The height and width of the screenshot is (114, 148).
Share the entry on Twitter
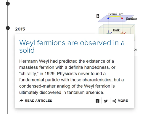pyautogui.click(x=106, y=101)
